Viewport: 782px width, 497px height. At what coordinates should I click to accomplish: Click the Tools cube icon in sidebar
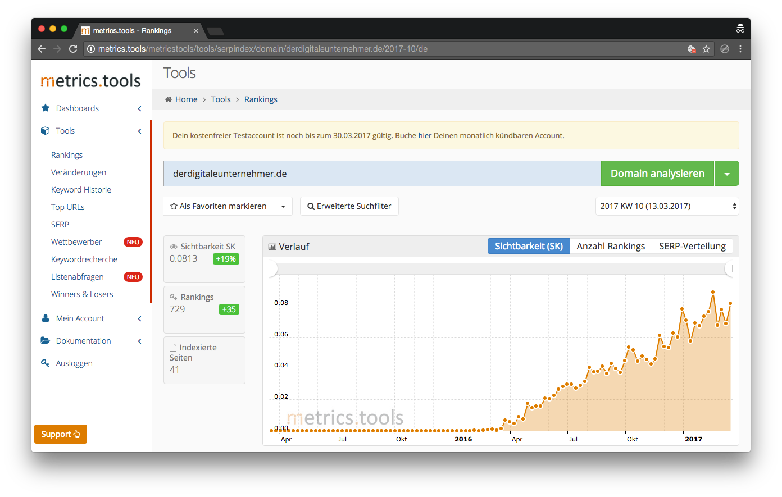click(x=46, y=131)
